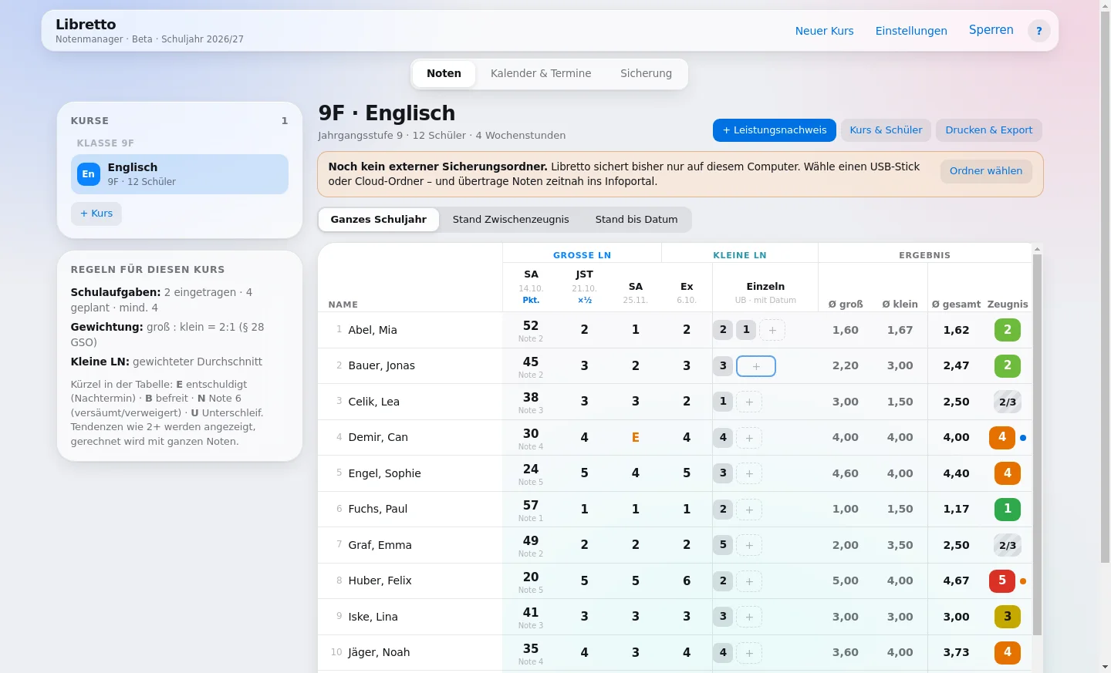1111x673 pixels.
Task: Add a small grade for Jäger, Noah
Action: [749, 653]
